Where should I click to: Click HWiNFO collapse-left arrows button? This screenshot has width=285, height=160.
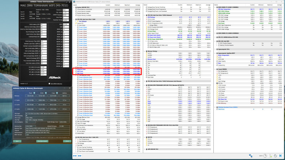[75, 156]
